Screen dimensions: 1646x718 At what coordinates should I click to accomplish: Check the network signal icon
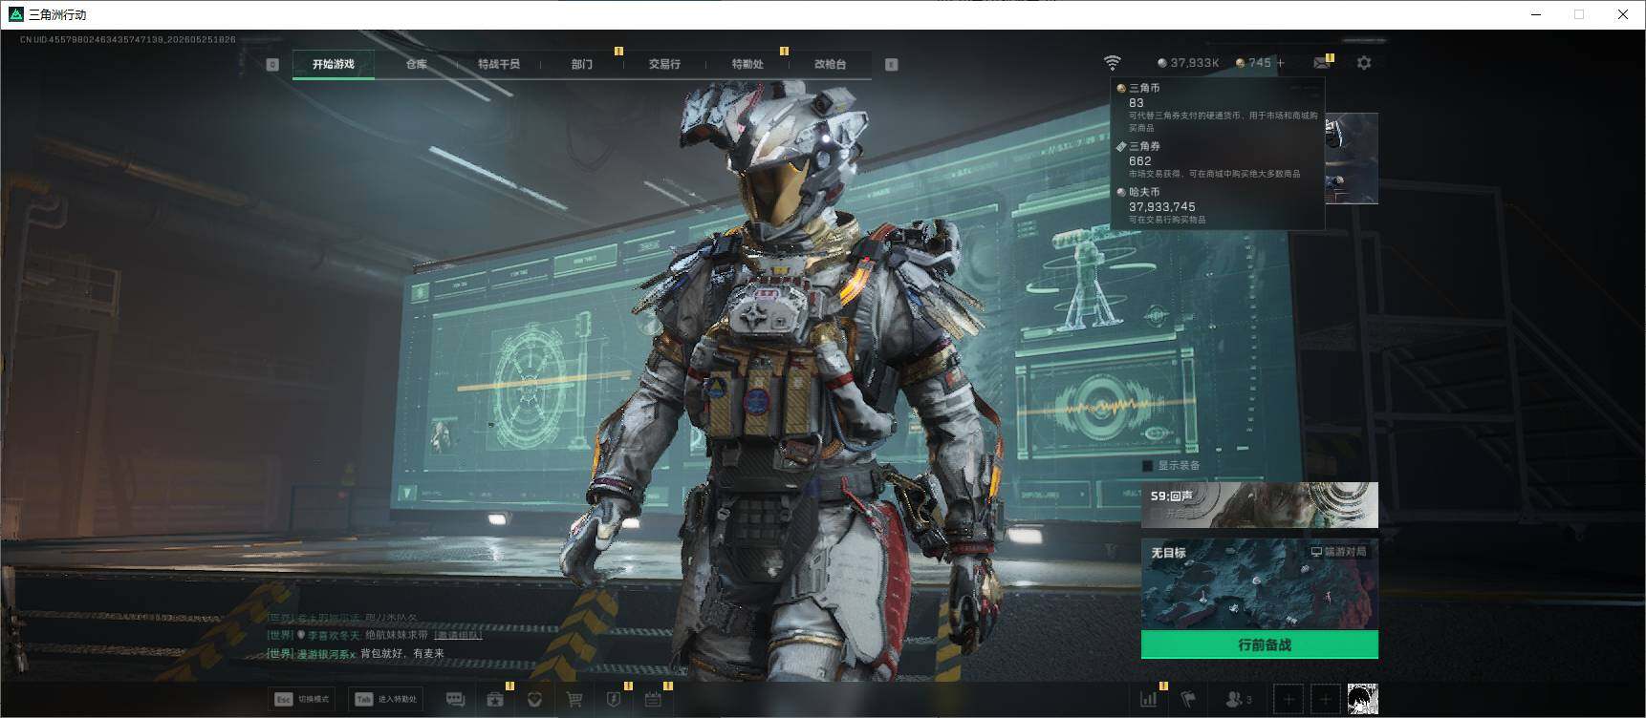tap(1112, 63)
